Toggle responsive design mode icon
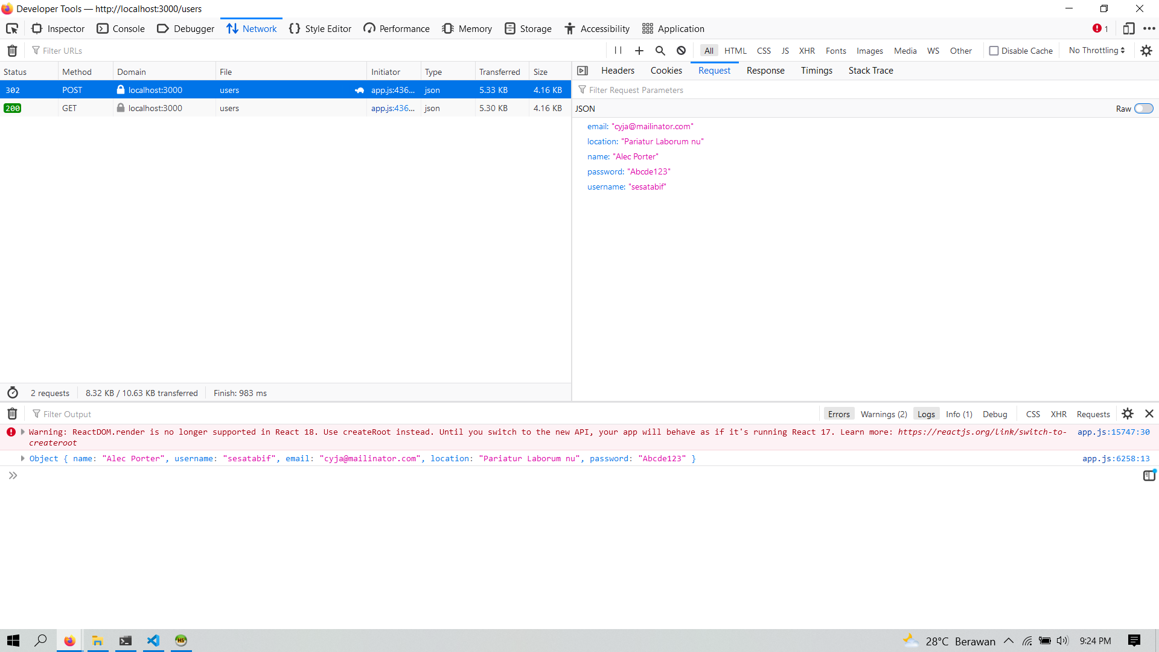 pyautogui.click(x=1128, y=28)
